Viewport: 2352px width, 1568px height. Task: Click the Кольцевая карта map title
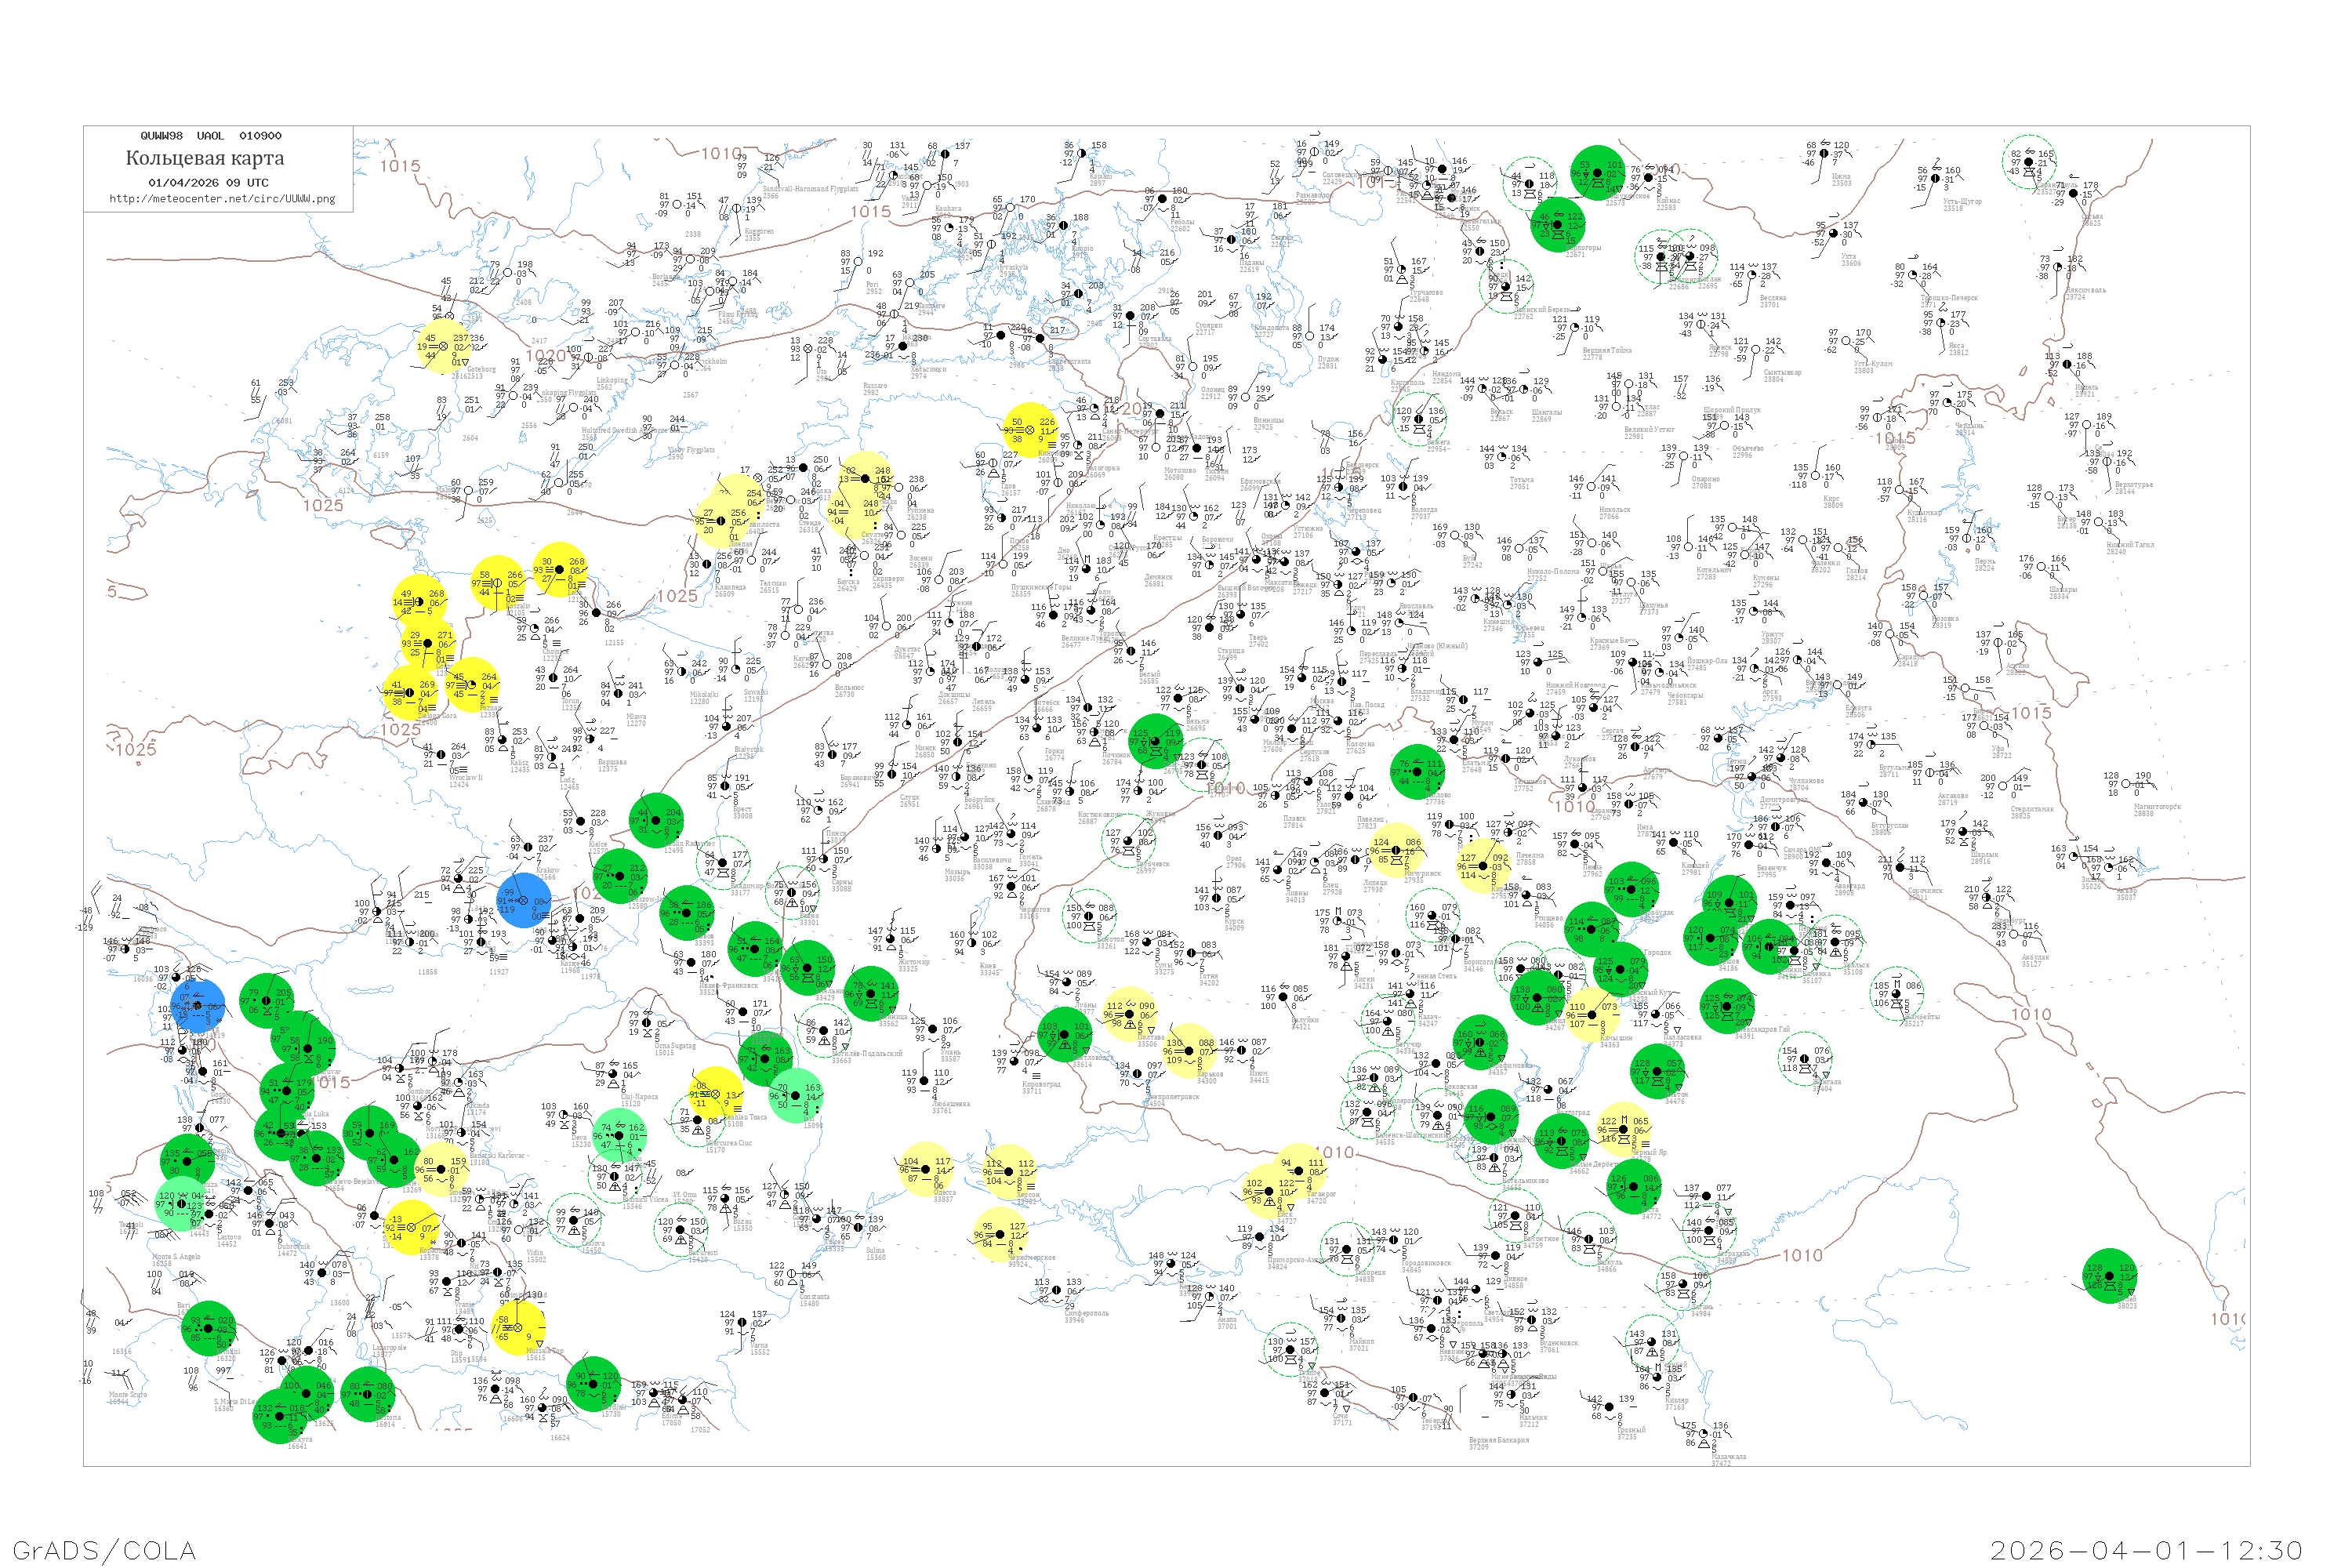pos(205,158)
